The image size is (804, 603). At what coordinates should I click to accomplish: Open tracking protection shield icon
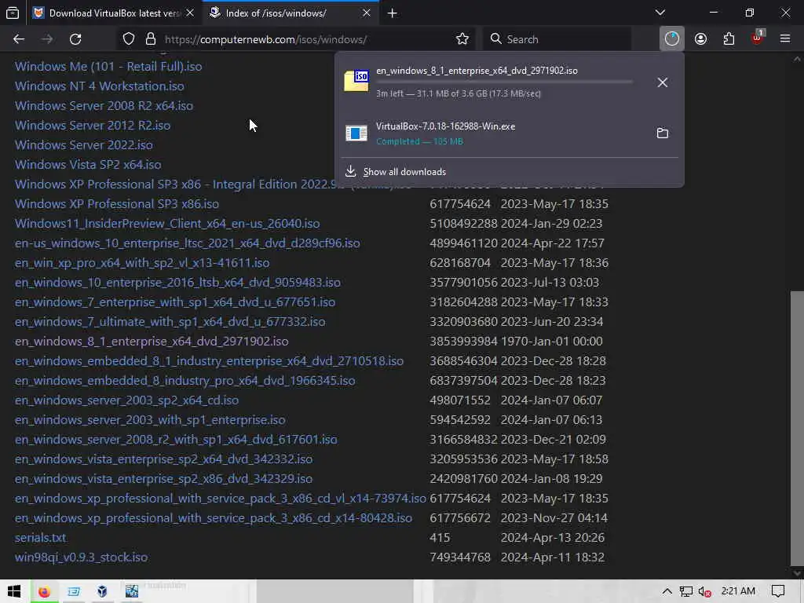point(129,39)
